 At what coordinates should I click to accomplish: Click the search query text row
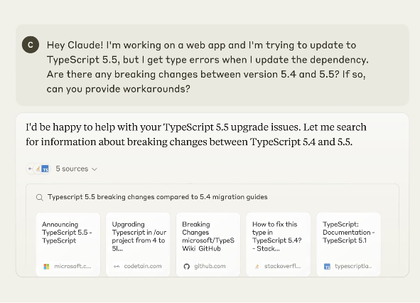click(x=158, y=197)
